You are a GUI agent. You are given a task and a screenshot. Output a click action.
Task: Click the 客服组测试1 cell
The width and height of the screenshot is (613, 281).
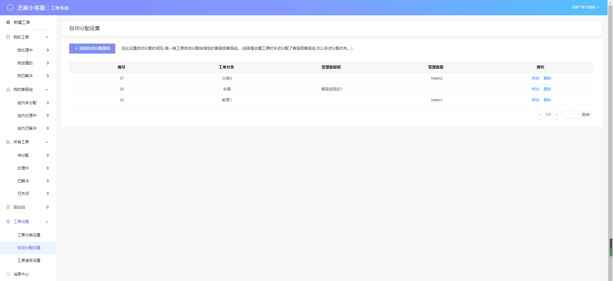332,89
